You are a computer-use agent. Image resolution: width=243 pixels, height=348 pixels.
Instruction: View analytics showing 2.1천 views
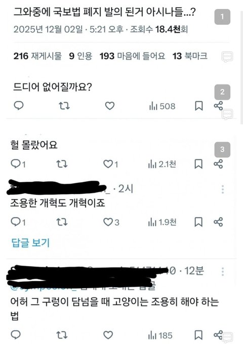pyautogui.click(x=162, y=164)
